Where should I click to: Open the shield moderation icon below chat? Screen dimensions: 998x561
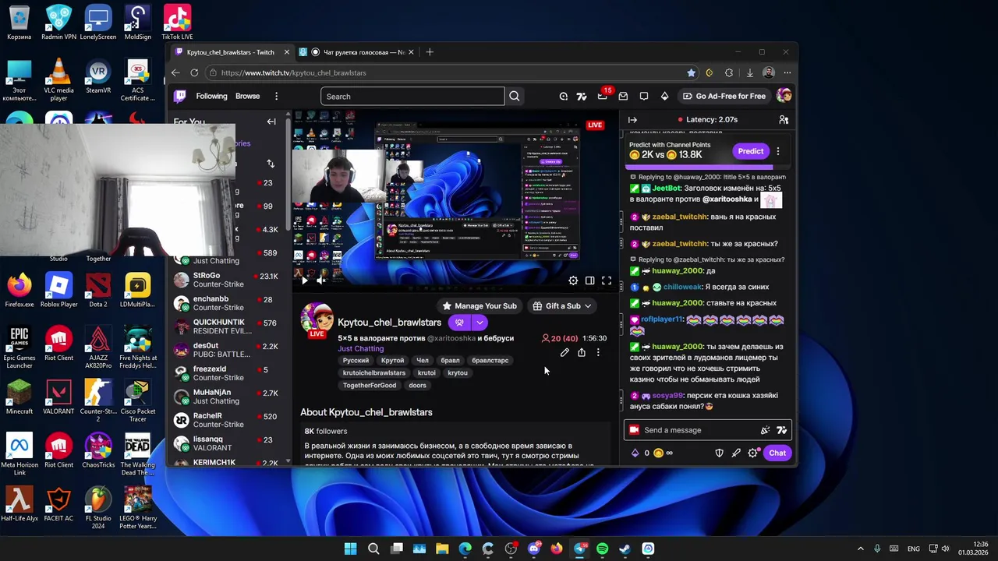pos(719,453)
